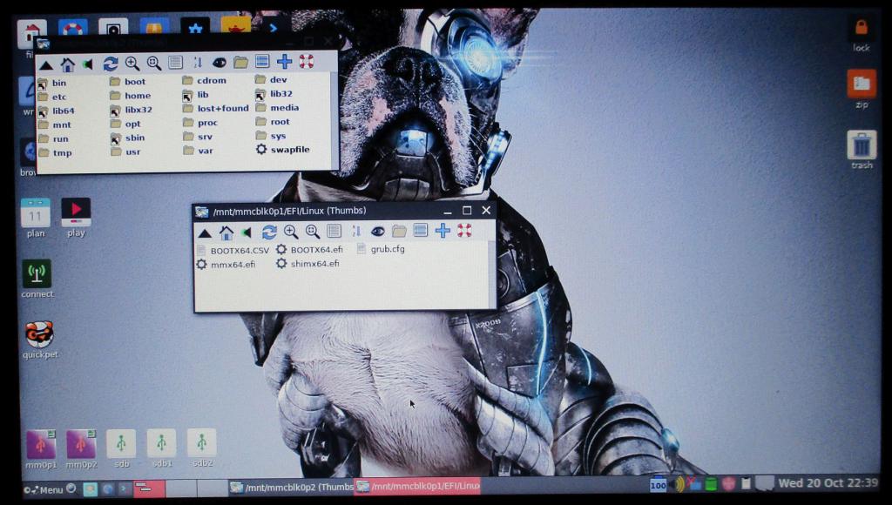Screen dimensions: 892x505
Task: Open the connect network desktop icon
Action: tap(37, 279)
